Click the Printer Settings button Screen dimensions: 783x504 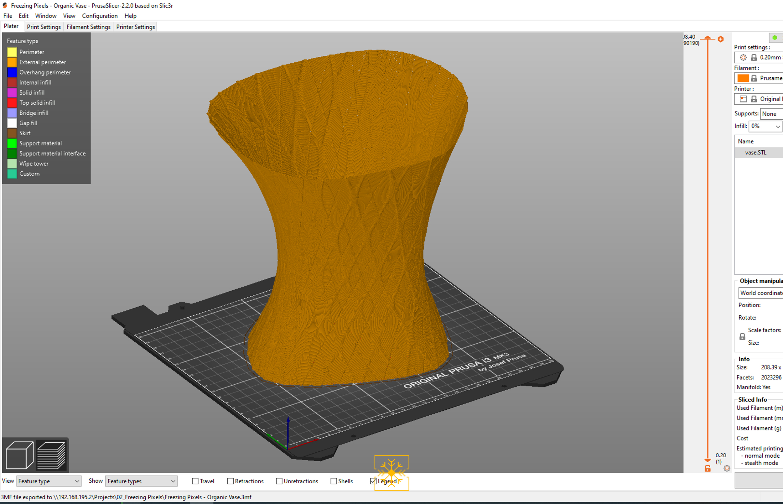[x=135, y=26]
